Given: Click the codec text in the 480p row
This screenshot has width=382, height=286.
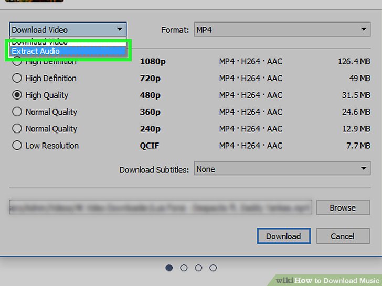Looking at the screenshot, I should pyautogui.click(x=251, y=95).
